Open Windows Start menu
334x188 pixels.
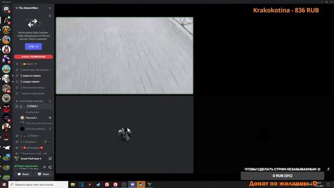tap(4, 184)
